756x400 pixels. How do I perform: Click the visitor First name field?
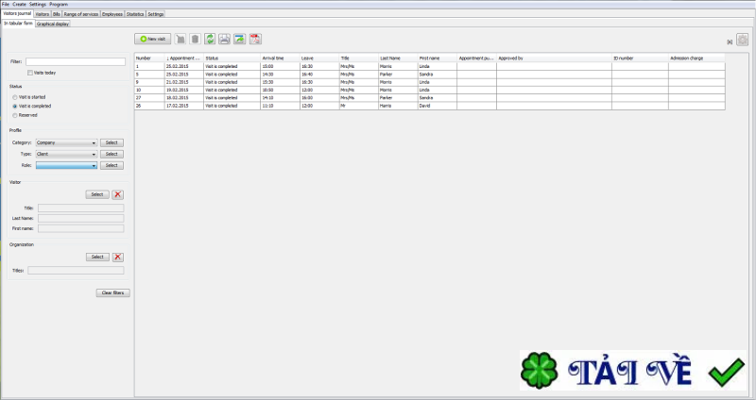81,228
